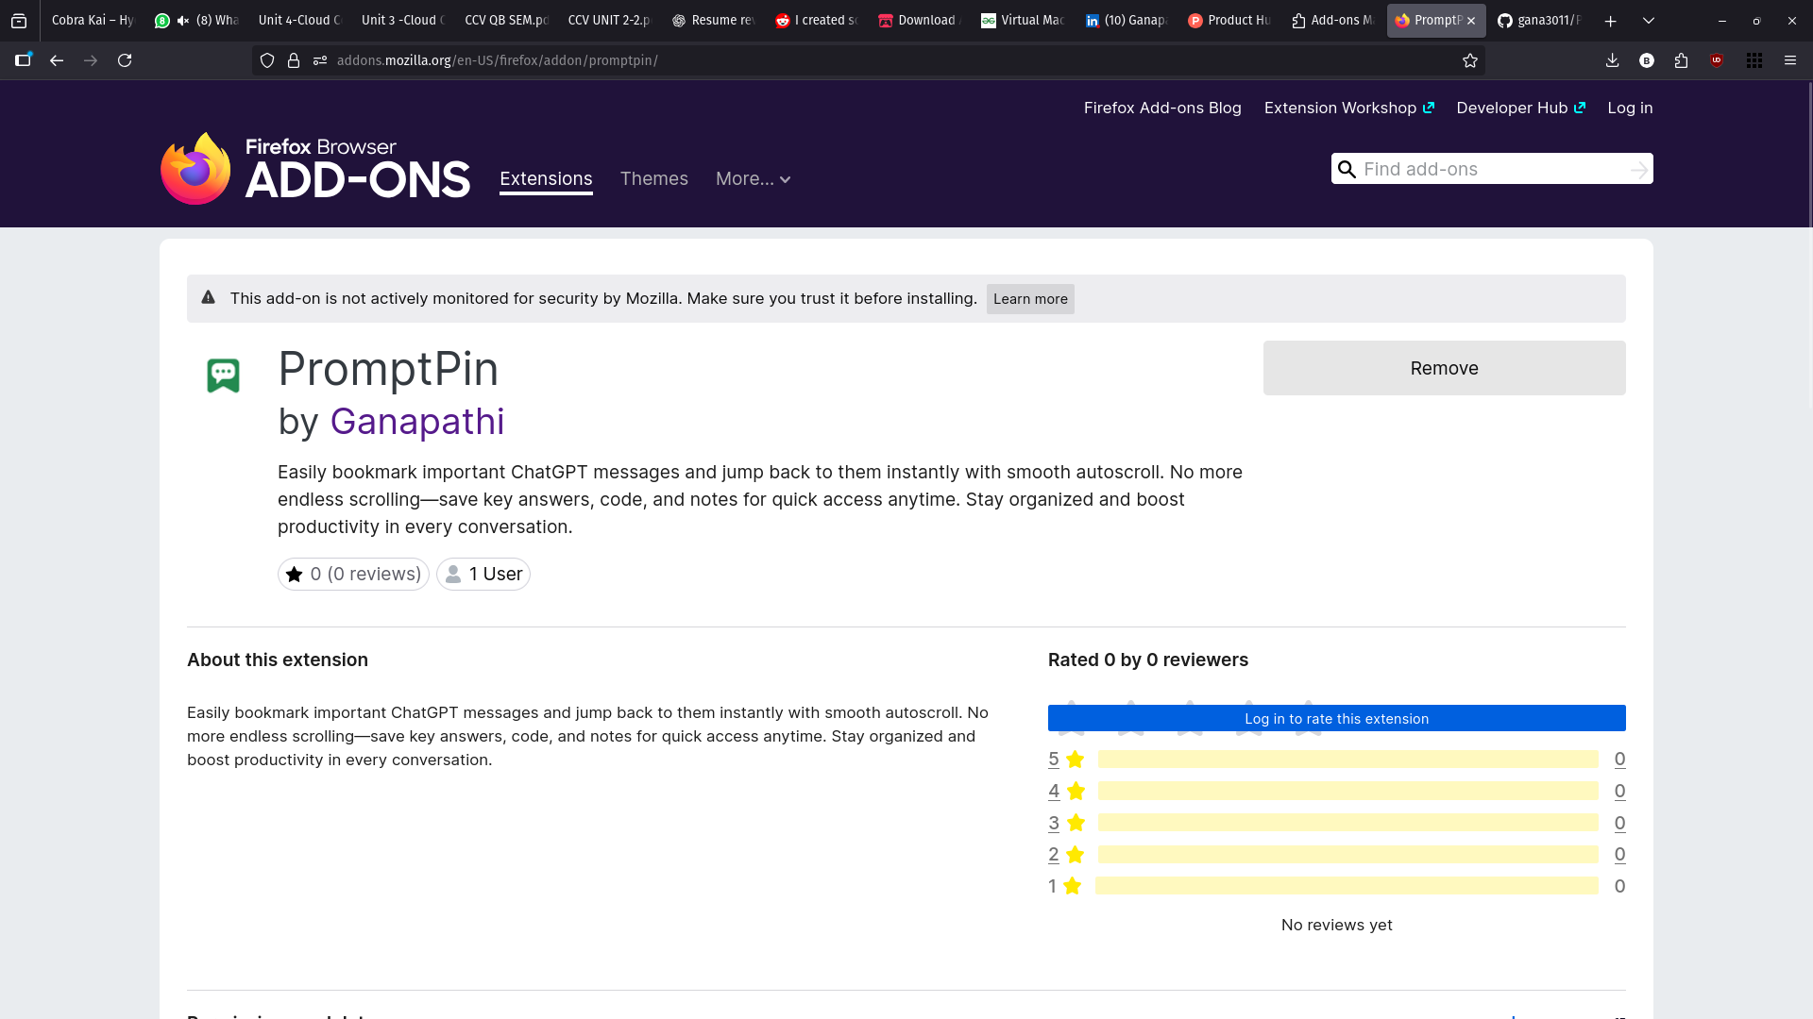
Task: Open the Downloads panel
Action: 1612,60
